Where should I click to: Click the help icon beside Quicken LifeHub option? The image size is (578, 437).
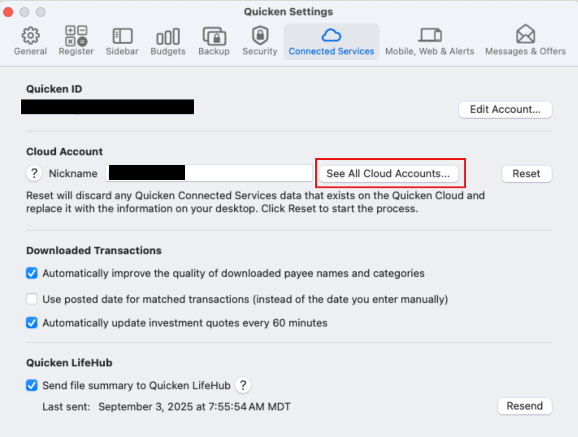243,385
